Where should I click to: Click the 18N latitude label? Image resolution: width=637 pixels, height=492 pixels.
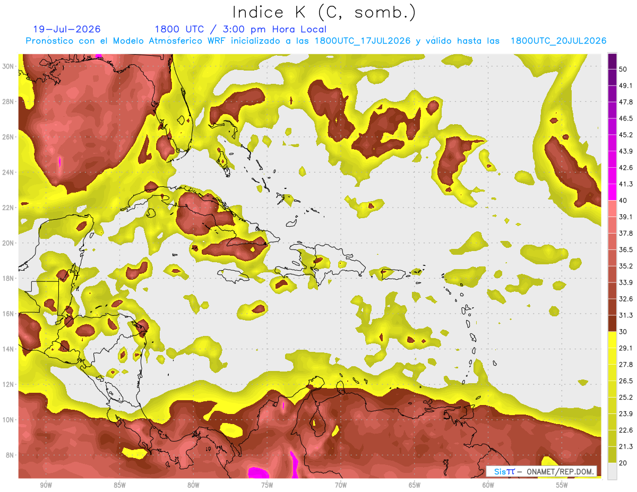click(x=9, y=278)
